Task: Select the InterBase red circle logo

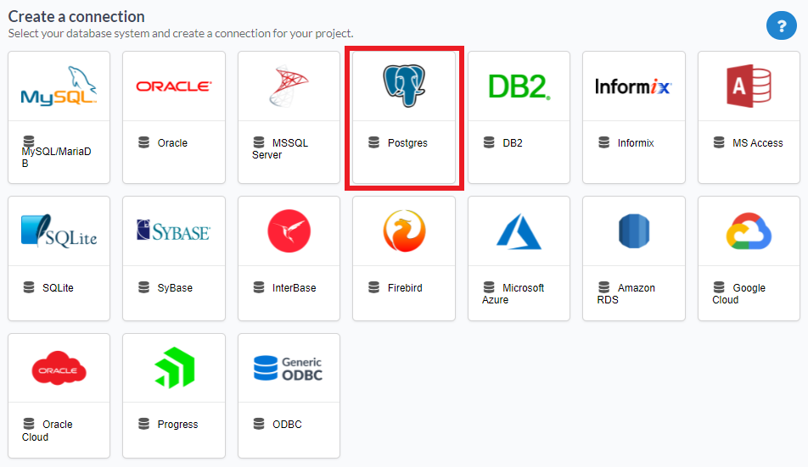Action: 289,231
